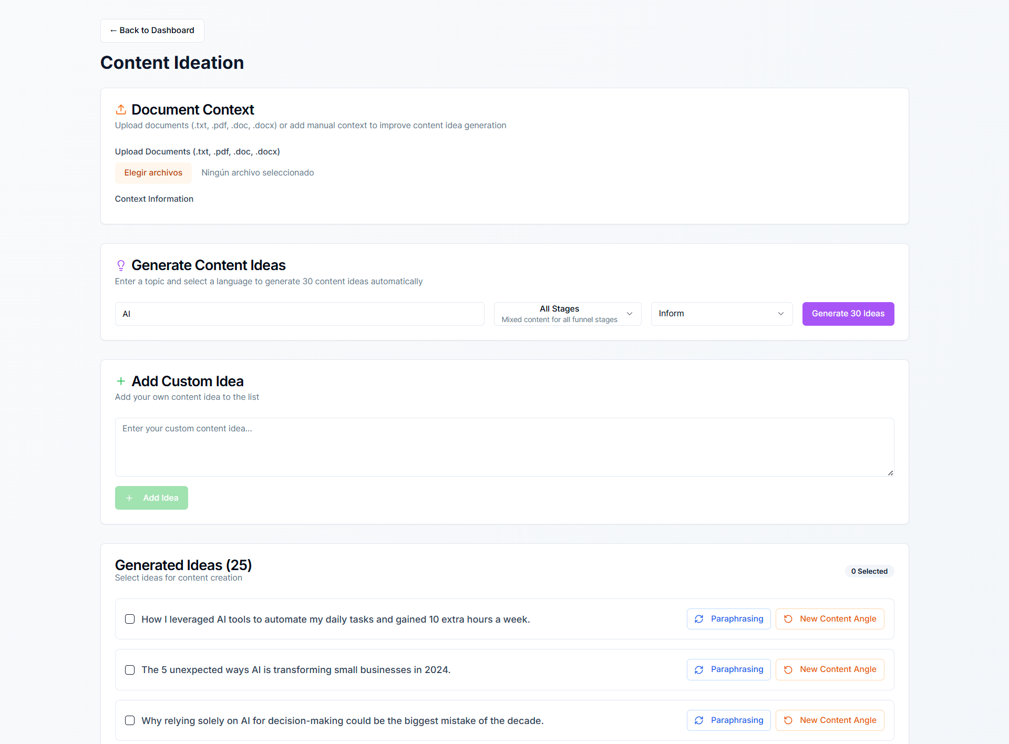Click Generate 30 Ideas button
The image size is (1009, 744).
pos(848,314)
